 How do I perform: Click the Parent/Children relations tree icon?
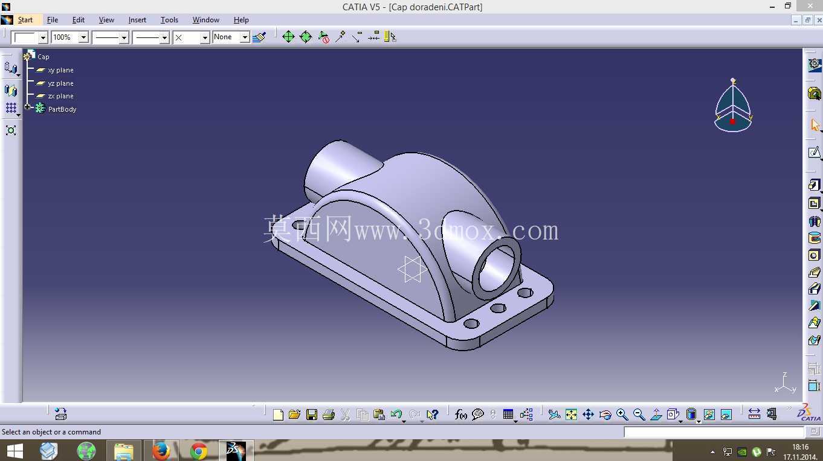pyautogui.click(x=526, y=415)
